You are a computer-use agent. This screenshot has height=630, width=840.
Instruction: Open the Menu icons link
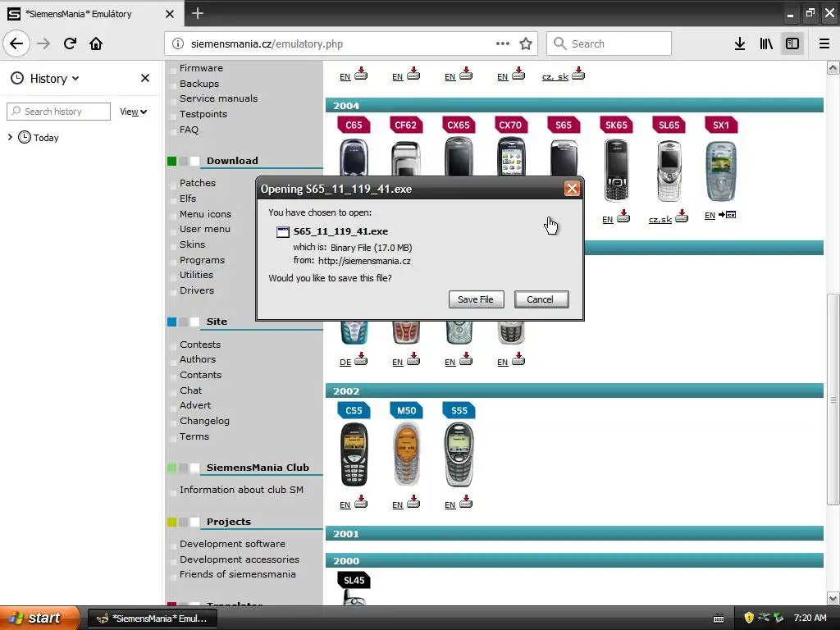205,214
